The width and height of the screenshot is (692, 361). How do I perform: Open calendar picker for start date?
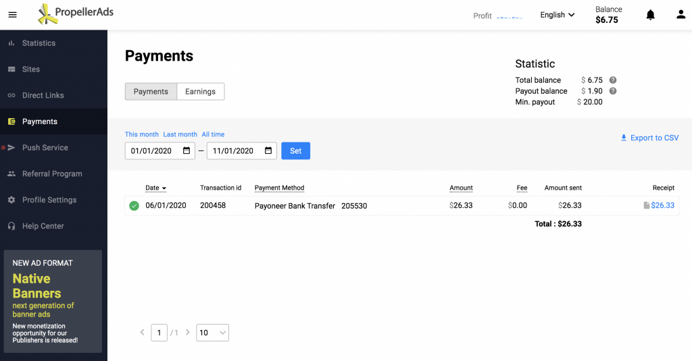click(x=187, y=151)
